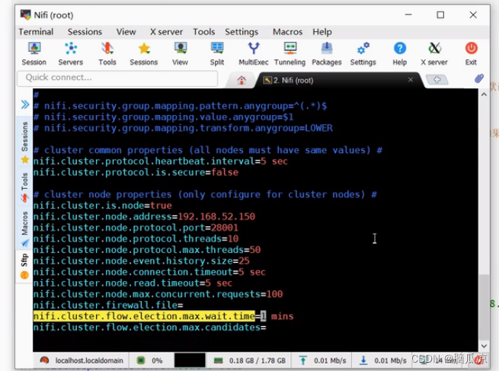
Task: Click the terminal scrollbar down arrow
Action: coord(484,346)
